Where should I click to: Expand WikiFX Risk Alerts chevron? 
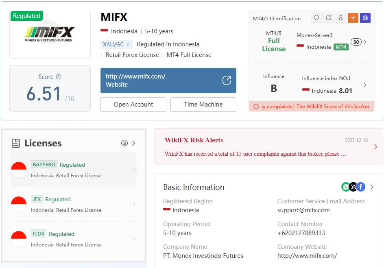tap(376, 147)
